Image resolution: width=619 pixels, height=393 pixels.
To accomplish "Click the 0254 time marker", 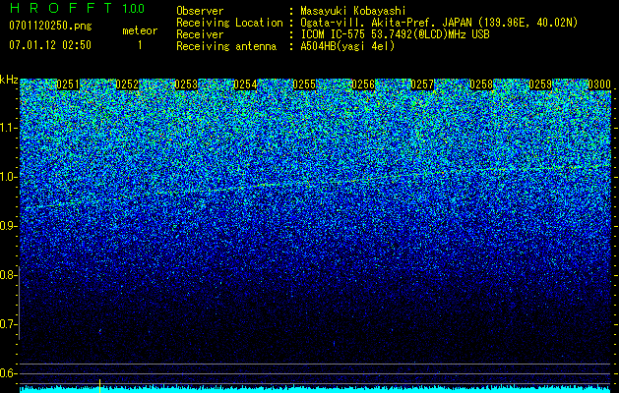I will click(x=245, y=84).
